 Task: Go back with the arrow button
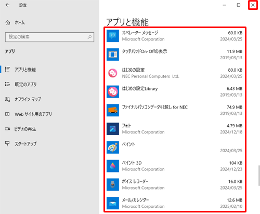point(7,5)
